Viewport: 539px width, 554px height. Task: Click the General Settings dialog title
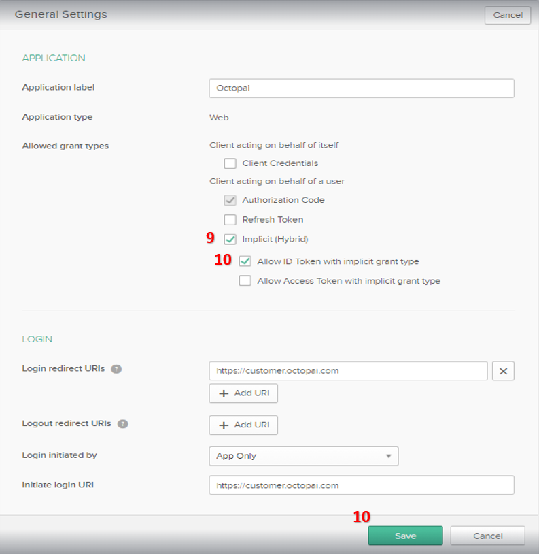click(61, 14)
